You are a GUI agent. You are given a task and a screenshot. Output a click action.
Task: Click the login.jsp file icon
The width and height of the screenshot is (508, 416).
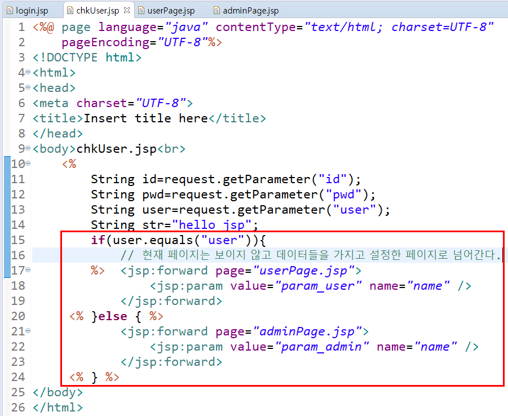click(10, 10)
